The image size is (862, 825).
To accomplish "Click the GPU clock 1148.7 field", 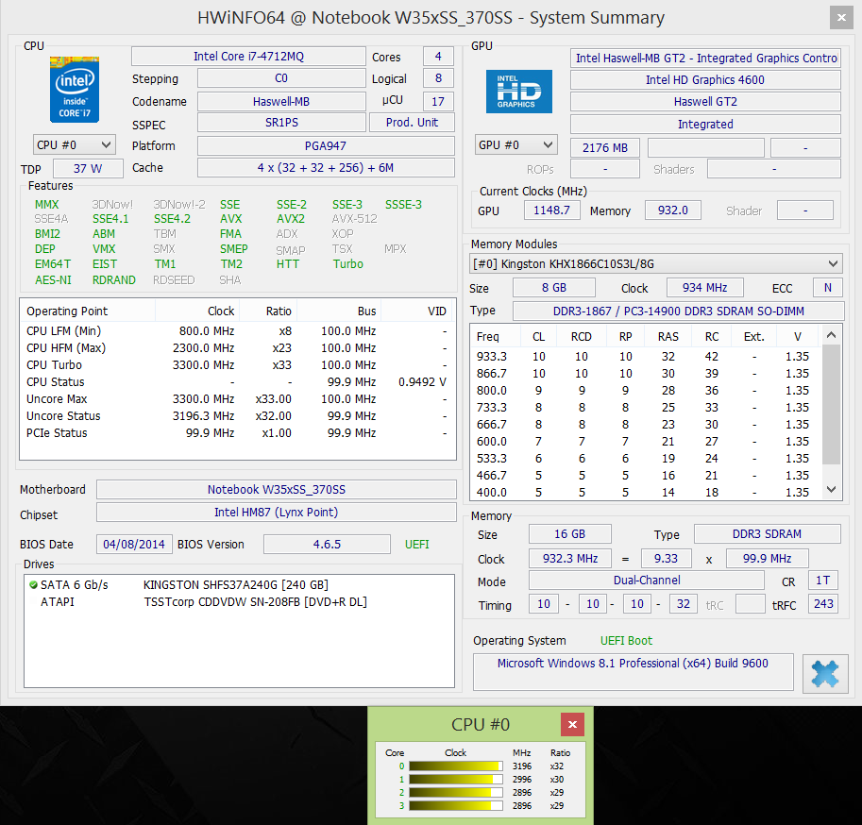I will click(551, 210).
